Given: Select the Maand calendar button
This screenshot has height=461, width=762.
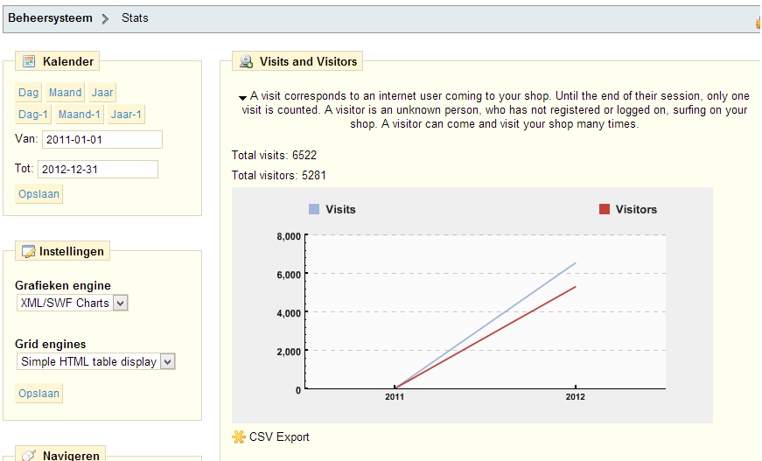Looking at the screenshot, I should 65,93.
